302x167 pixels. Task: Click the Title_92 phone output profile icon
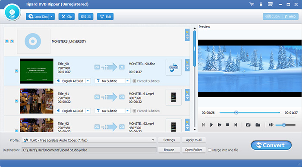tap(173, 126)
